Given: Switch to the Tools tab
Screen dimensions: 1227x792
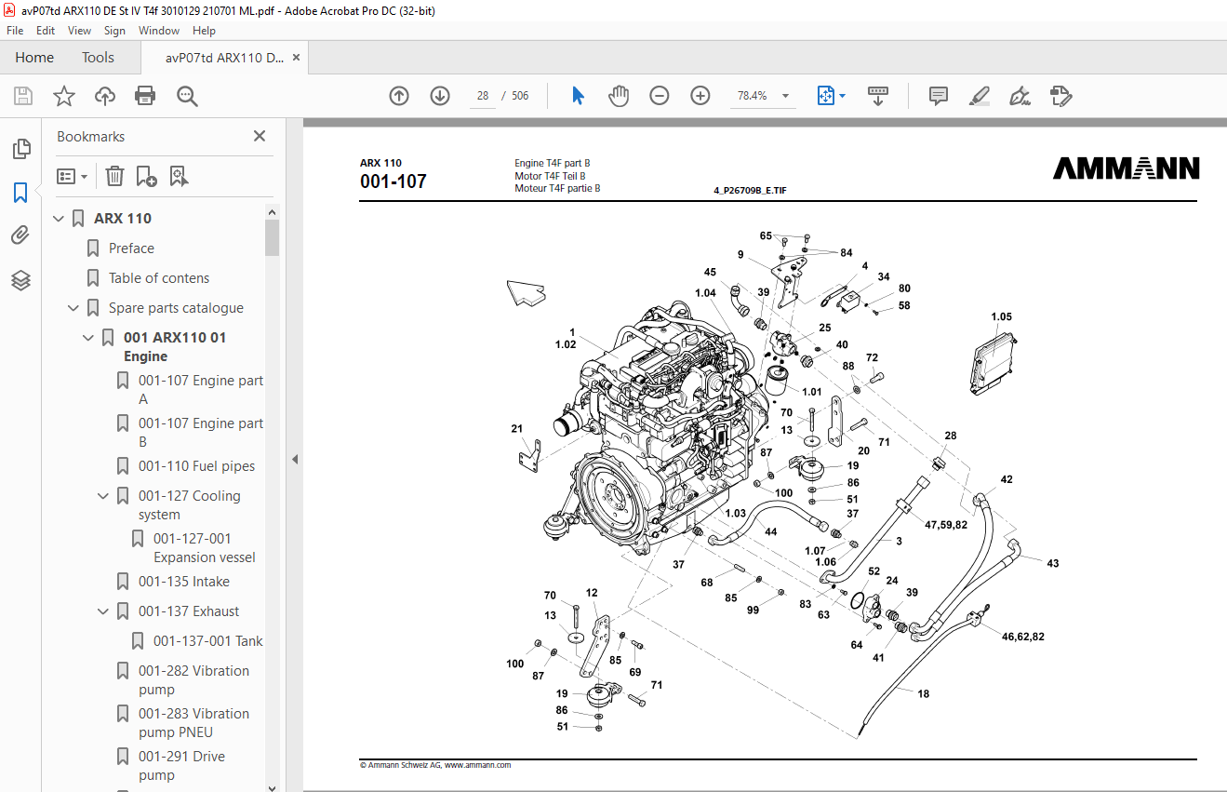Looking at the screenshot, I should point(98,58).
